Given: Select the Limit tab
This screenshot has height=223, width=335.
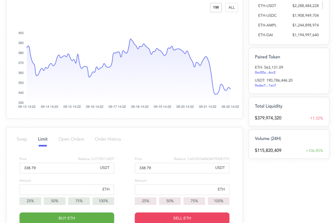Looking at the screenshot, I should point(43,139).
